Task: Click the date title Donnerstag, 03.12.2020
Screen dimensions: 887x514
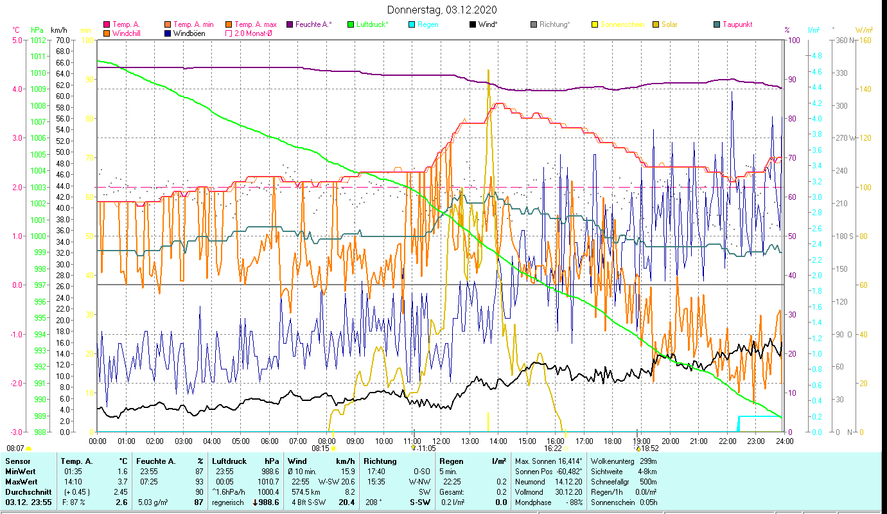Action: [x=443, y=10]
